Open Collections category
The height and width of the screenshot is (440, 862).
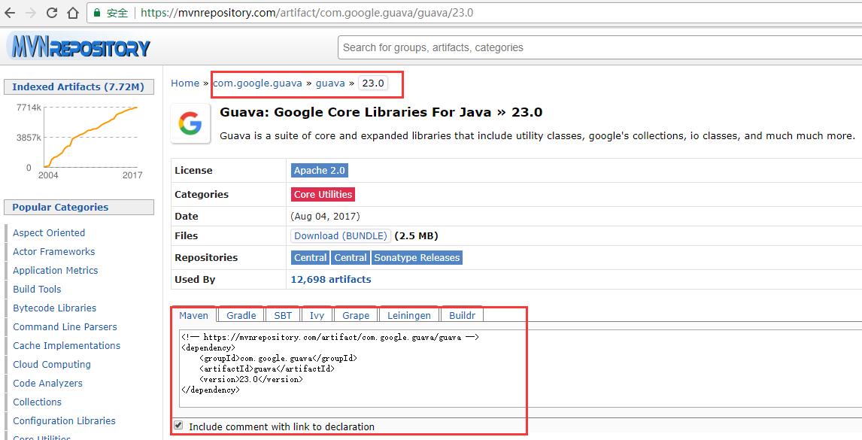click(x=38, y=402)
